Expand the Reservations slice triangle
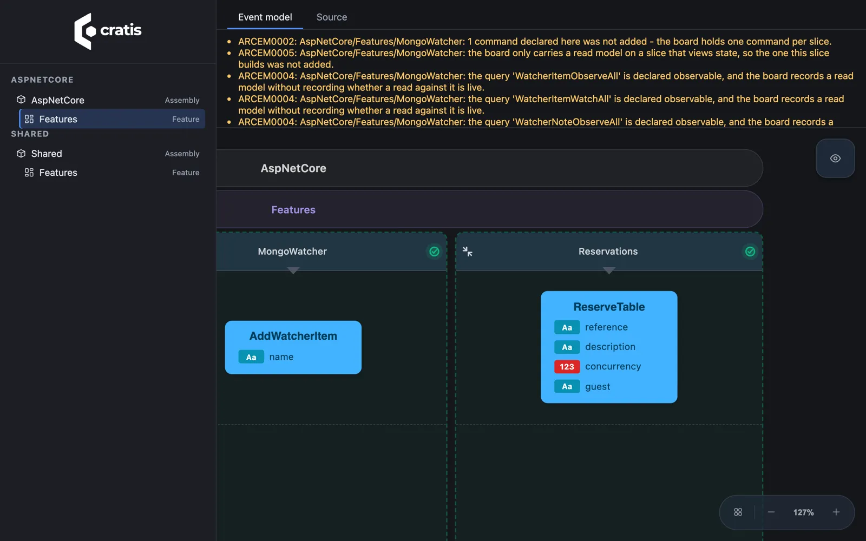The height and width of the screenshot is (541, 866). pos(609,270)
